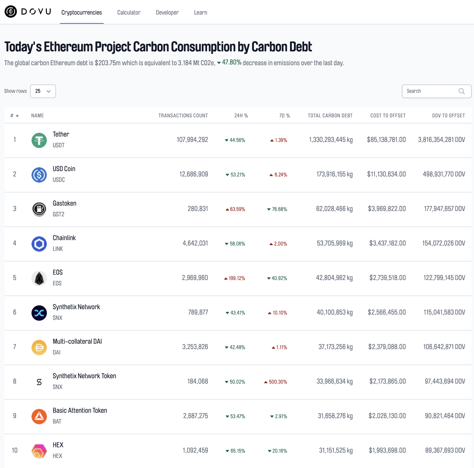
Task: Click the EOS coin icon
Action: (39, 278)
